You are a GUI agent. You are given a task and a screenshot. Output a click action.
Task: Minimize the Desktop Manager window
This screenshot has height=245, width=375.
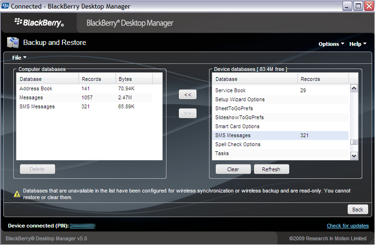[x=347, y=6]
